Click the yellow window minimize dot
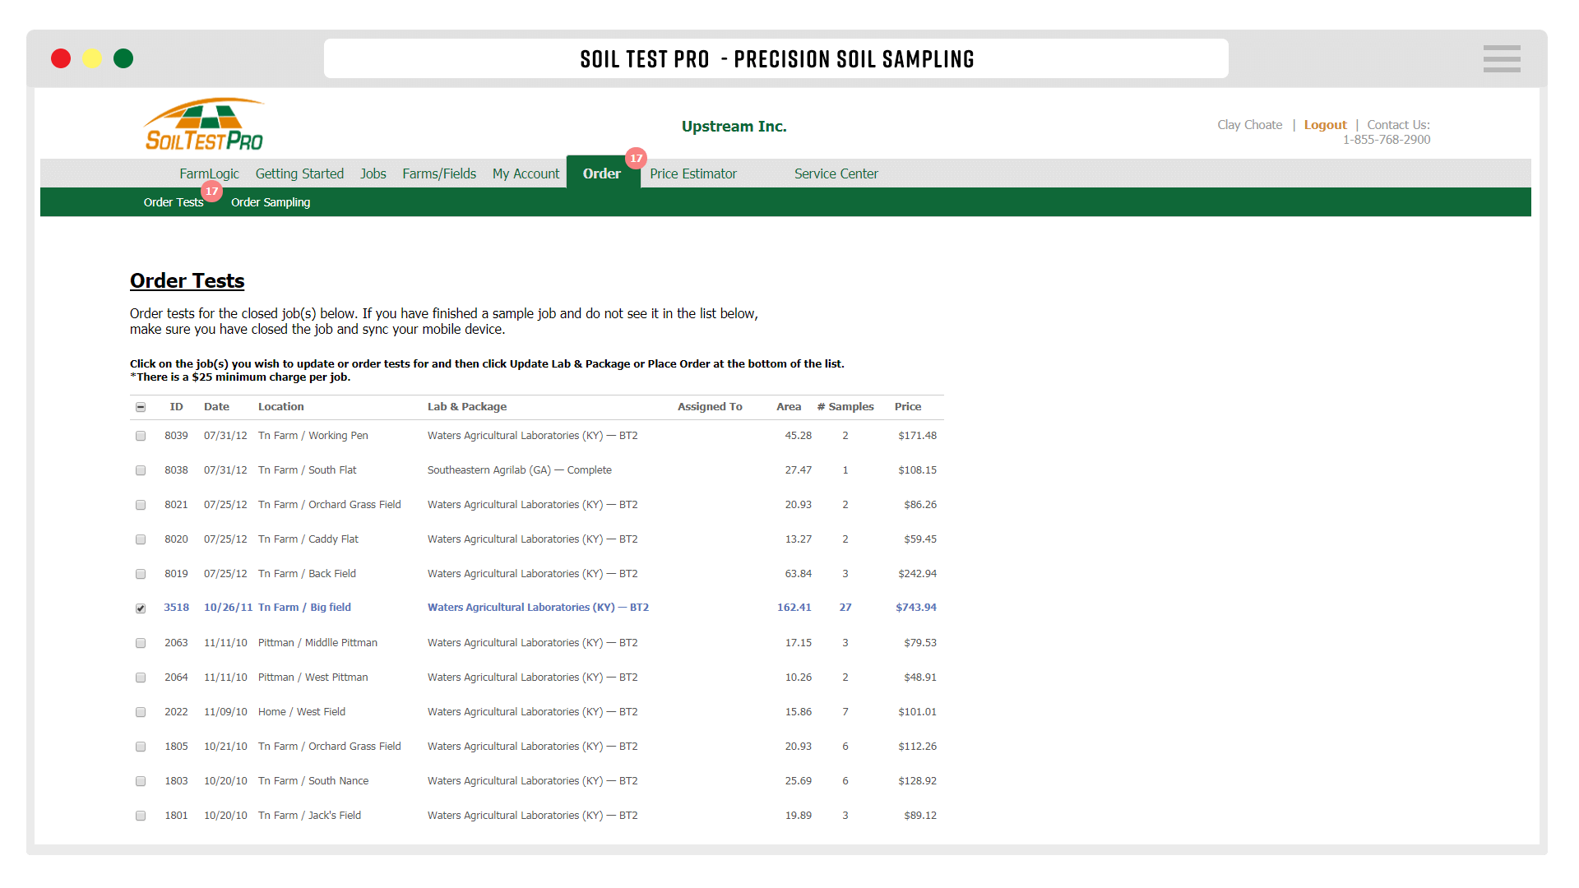Image resolution: width=1579 pixels, height=888 pixels. [92, 58]
